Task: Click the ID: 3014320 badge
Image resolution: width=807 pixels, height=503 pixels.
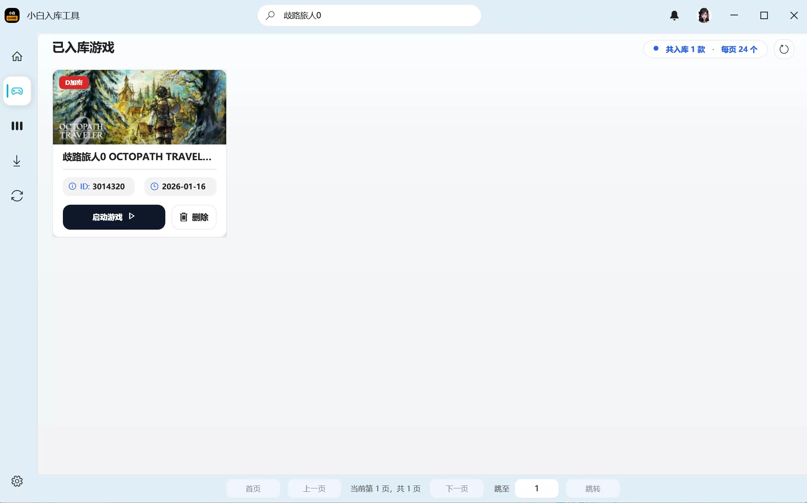Action: (98, 186)
